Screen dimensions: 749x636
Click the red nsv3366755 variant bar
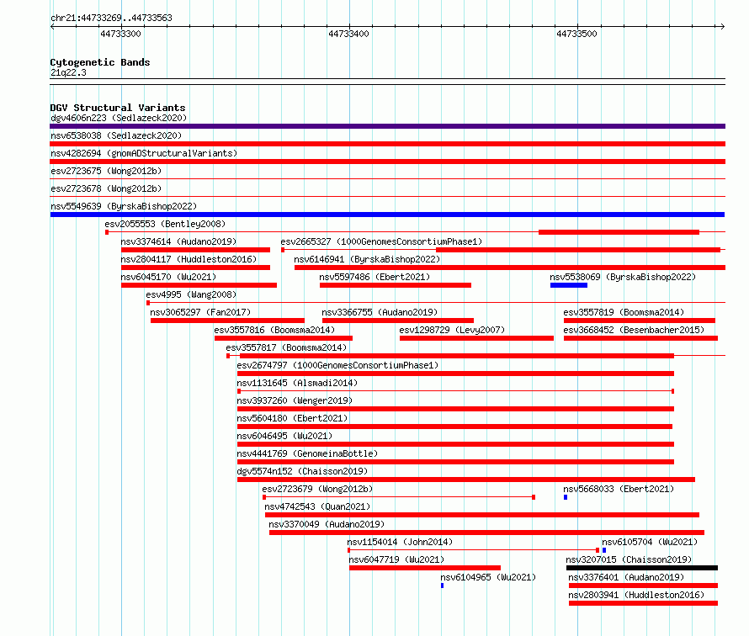point(398,321)
